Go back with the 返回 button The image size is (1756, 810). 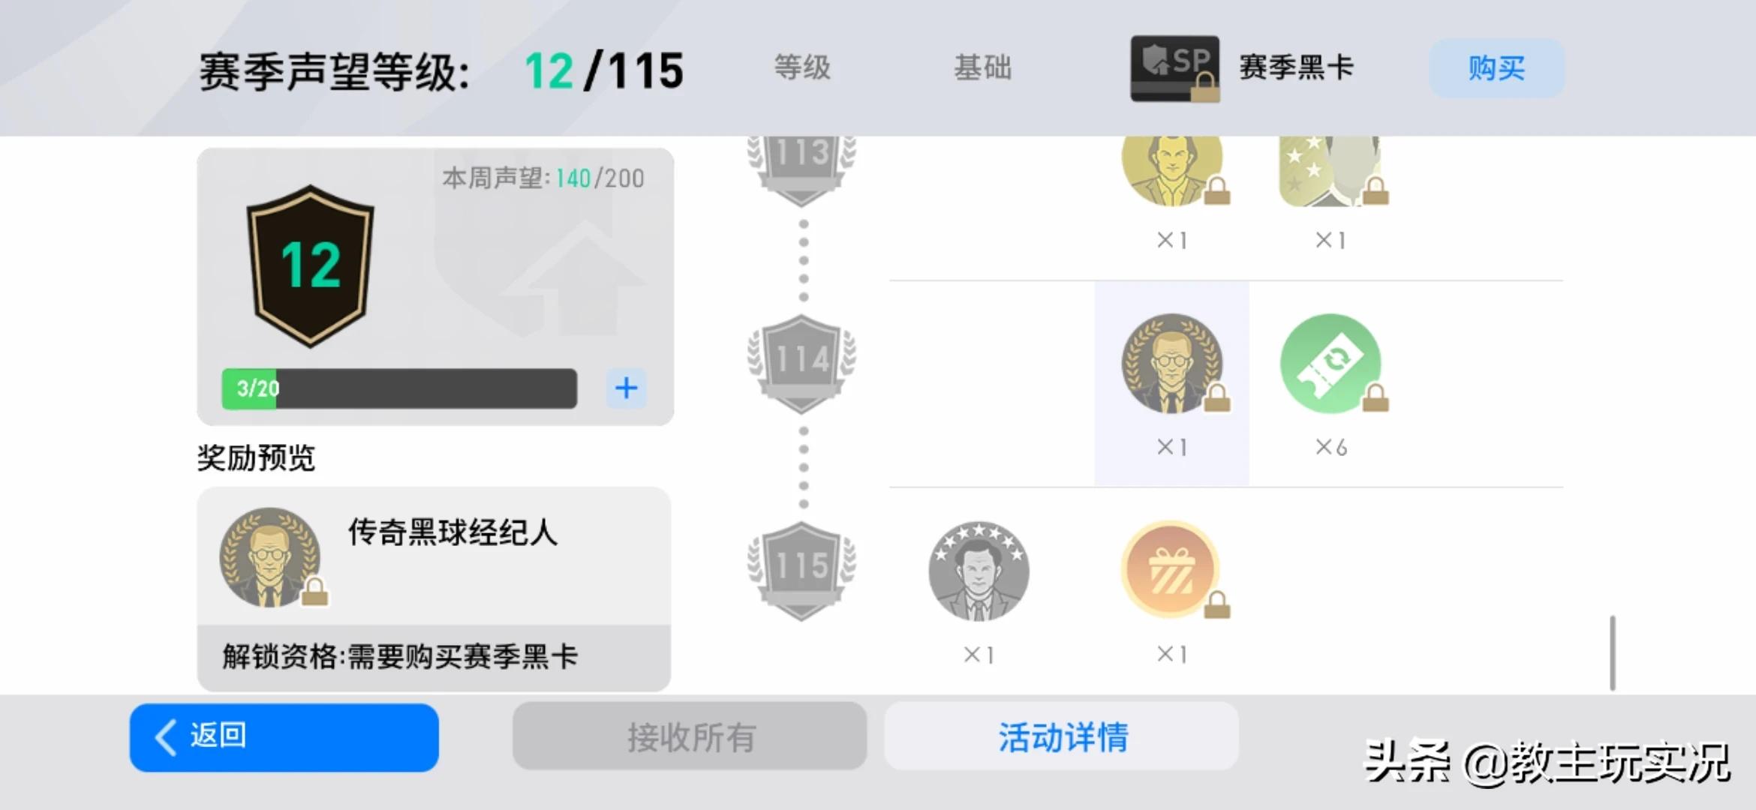[x=284, y=736]
